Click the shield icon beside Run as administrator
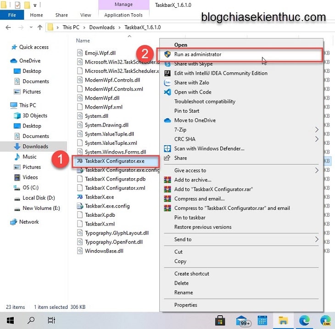Viewport: 335px width, 329px height. [167, 54]
